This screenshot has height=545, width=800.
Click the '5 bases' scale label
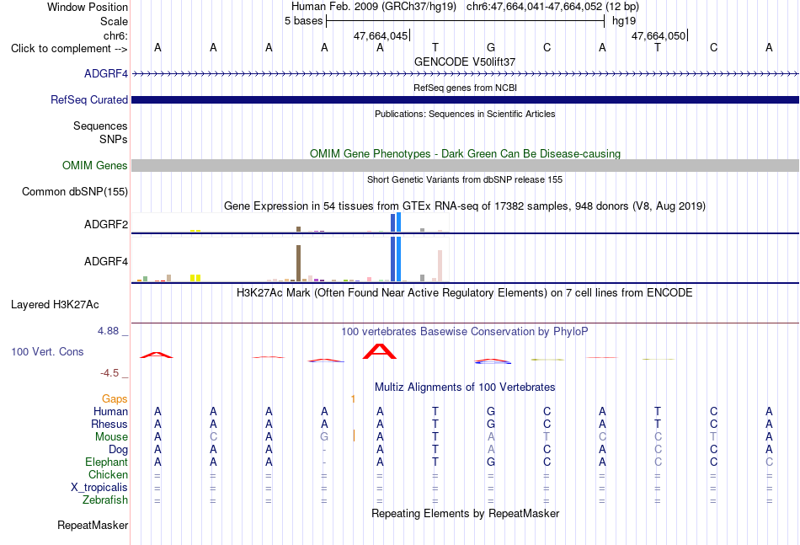click(x=303, y=21)
